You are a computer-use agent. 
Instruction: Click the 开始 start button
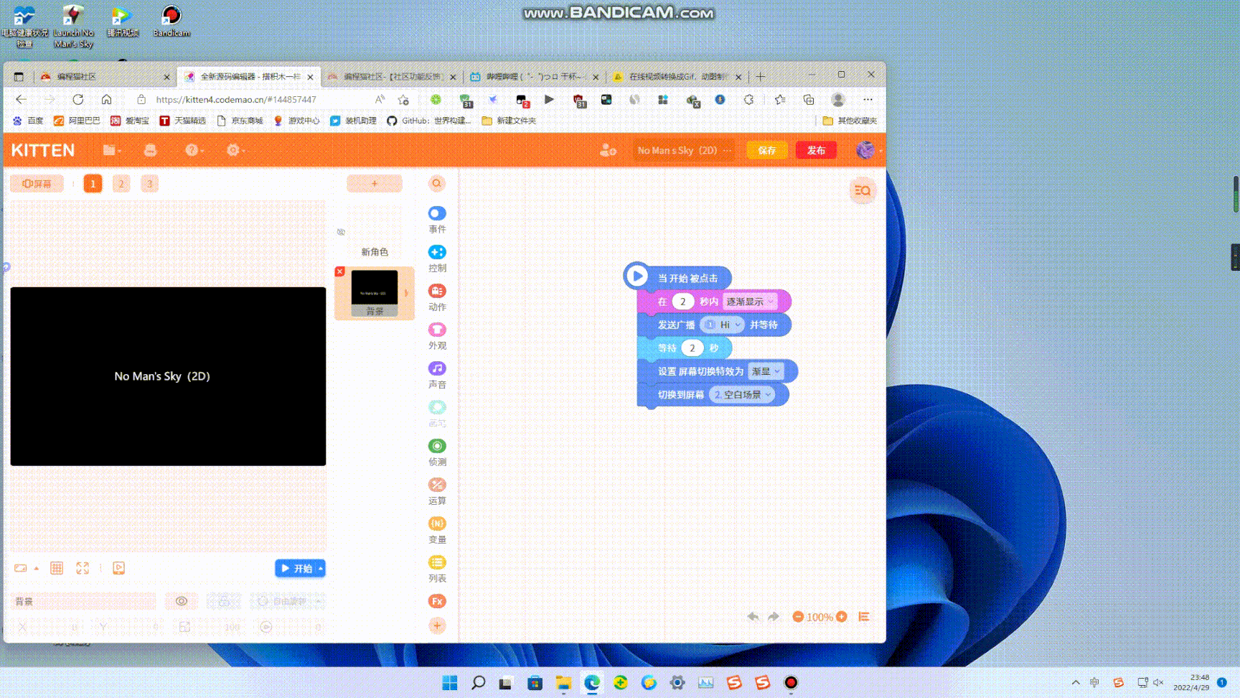(x=296, y=568)
